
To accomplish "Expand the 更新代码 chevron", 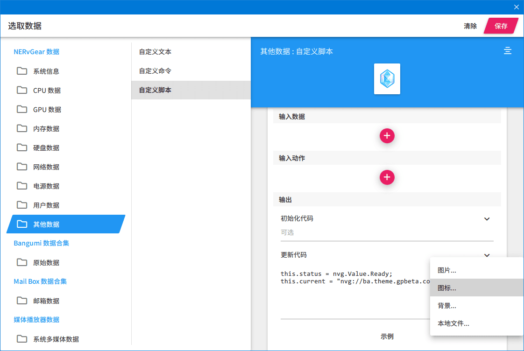I will [x=487, y=255].
